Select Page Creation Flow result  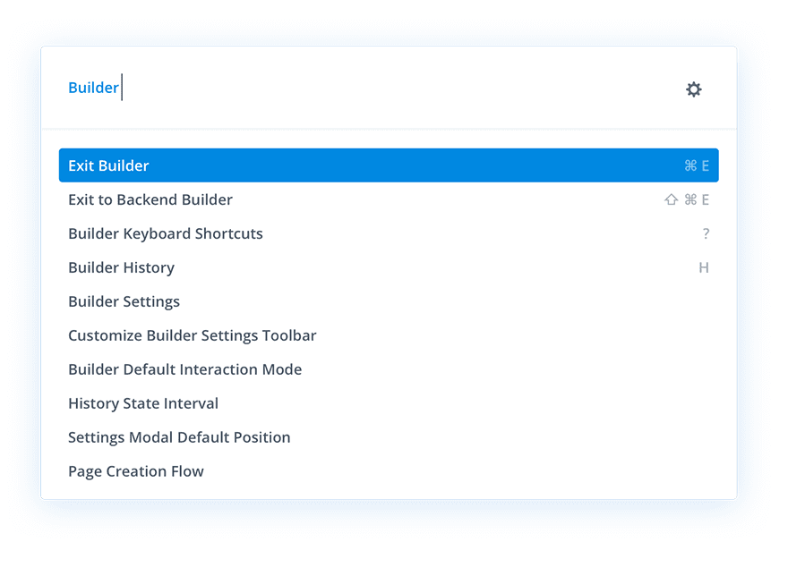pos(389,471)
